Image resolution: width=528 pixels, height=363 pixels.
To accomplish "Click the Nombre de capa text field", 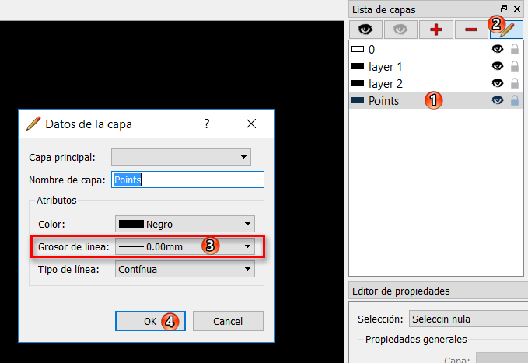I will click(188, 180).
